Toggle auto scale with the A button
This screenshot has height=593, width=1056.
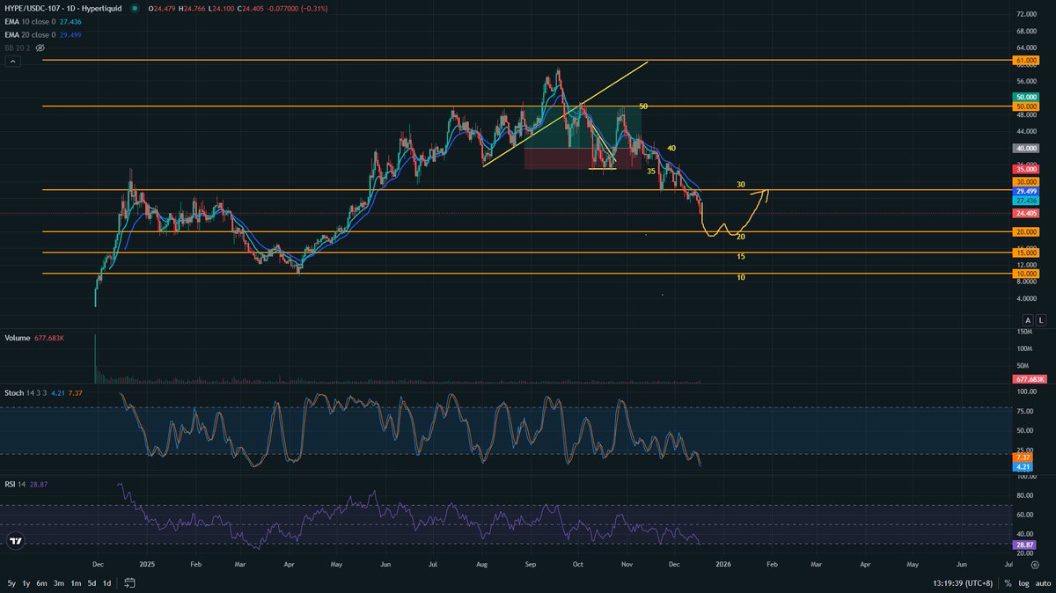[1028, 320]
